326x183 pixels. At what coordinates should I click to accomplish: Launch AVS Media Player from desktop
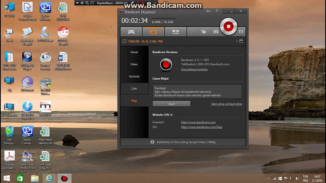tap(27, 61)
